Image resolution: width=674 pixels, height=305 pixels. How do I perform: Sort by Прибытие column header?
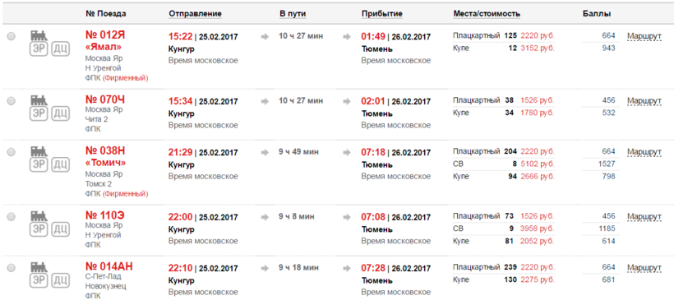tap(382, 14)
